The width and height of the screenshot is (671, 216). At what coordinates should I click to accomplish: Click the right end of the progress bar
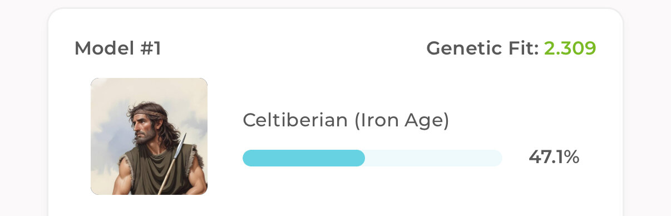[497, 158]
